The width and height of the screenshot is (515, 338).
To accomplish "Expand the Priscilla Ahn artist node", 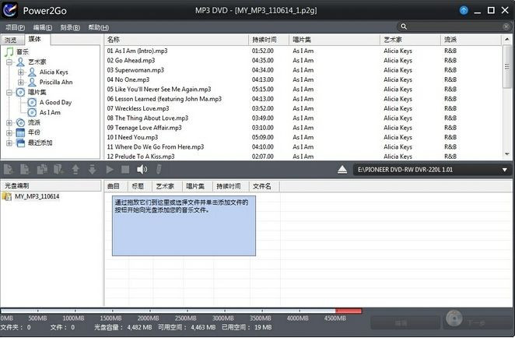I will point(21,82).
